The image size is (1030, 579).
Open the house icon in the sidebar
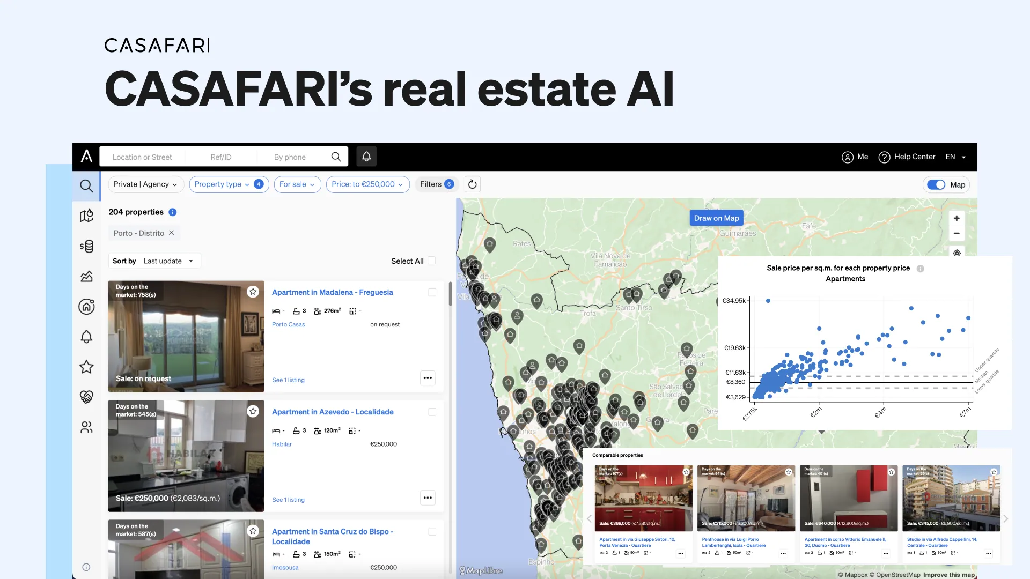(x=86, y=306)
